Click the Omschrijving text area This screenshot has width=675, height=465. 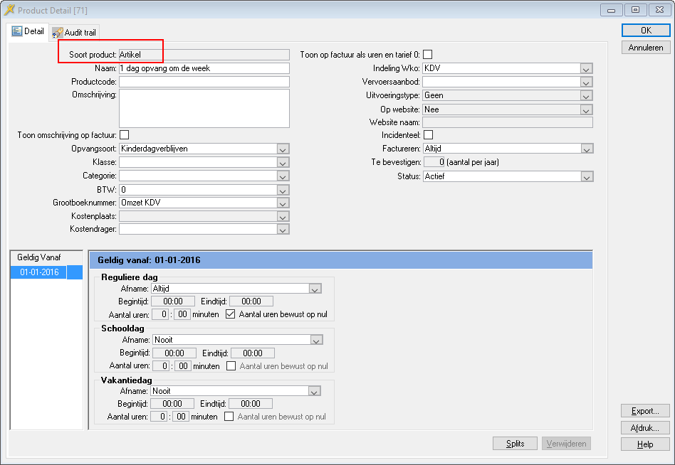[204, 108]
